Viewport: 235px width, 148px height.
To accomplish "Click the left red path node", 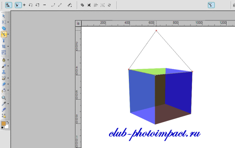I will click(128, 69).
